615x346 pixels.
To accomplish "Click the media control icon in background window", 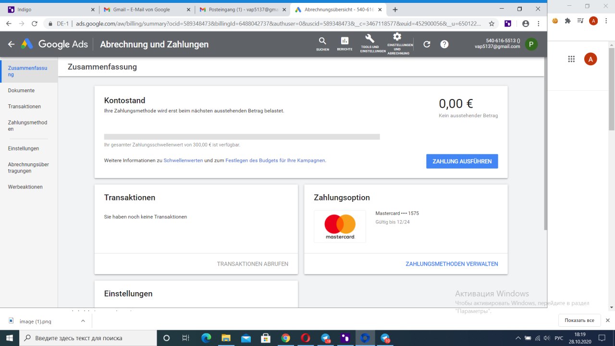I will [x=580, y=21].
